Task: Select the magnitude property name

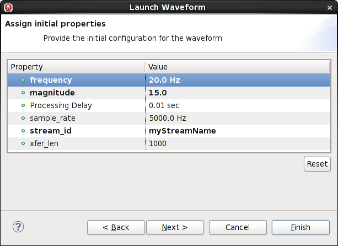Action: pyautogui.click(x=52, y=93)
